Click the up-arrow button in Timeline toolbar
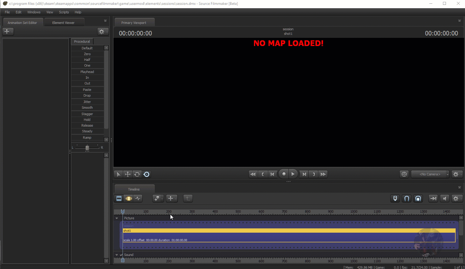This screenshot has width=465, height=269. [188, 198]
